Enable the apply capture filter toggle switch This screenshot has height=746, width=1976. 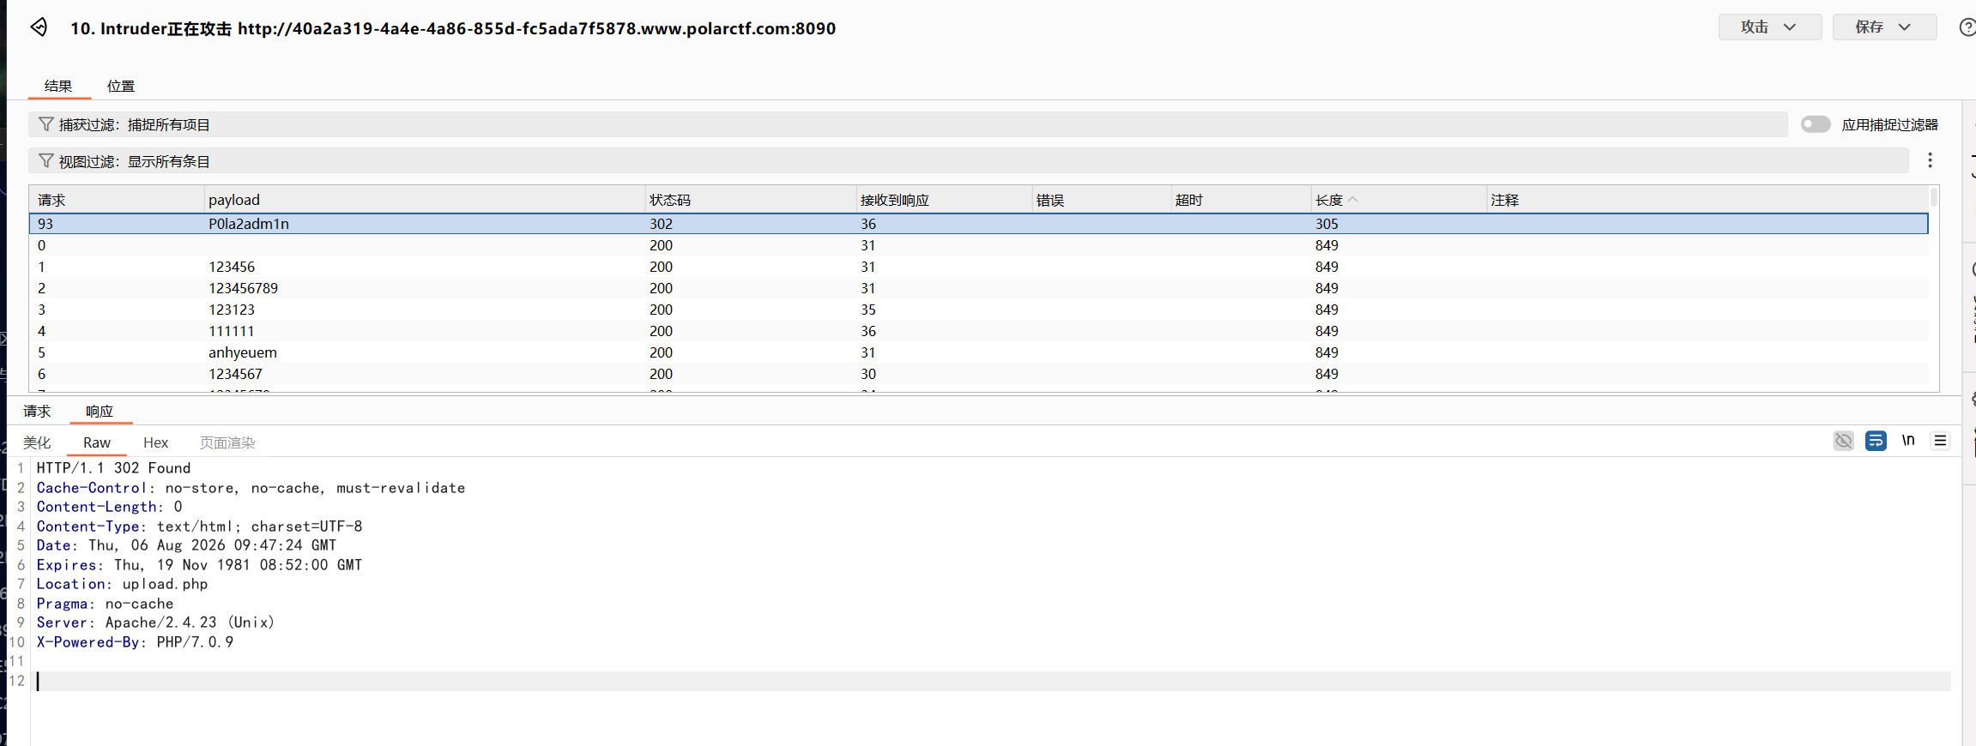tap(1815, 124)
